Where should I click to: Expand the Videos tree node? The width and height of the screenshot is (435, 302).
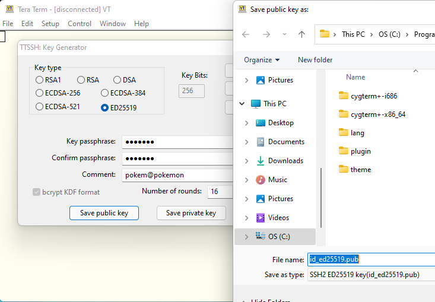(x=246, y=218)
